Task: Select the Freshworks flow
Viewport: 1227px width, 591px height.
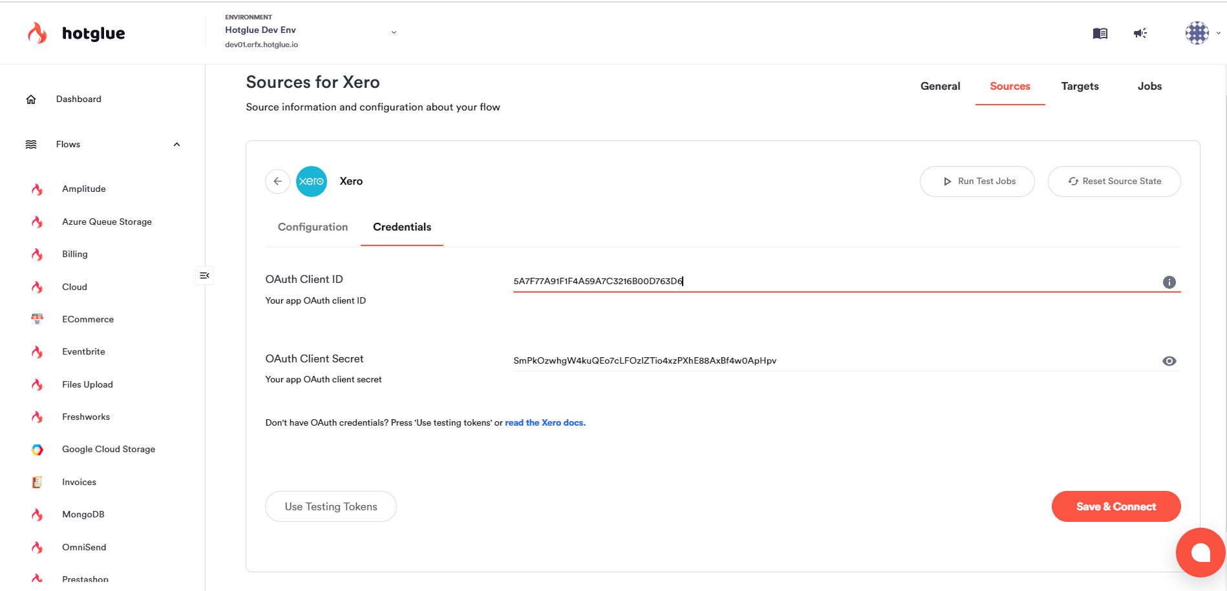Action: point(86,417)
